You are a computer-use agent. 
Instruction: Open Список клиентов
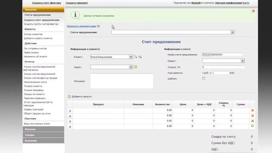pyautogui.click(x=33, y=34)
